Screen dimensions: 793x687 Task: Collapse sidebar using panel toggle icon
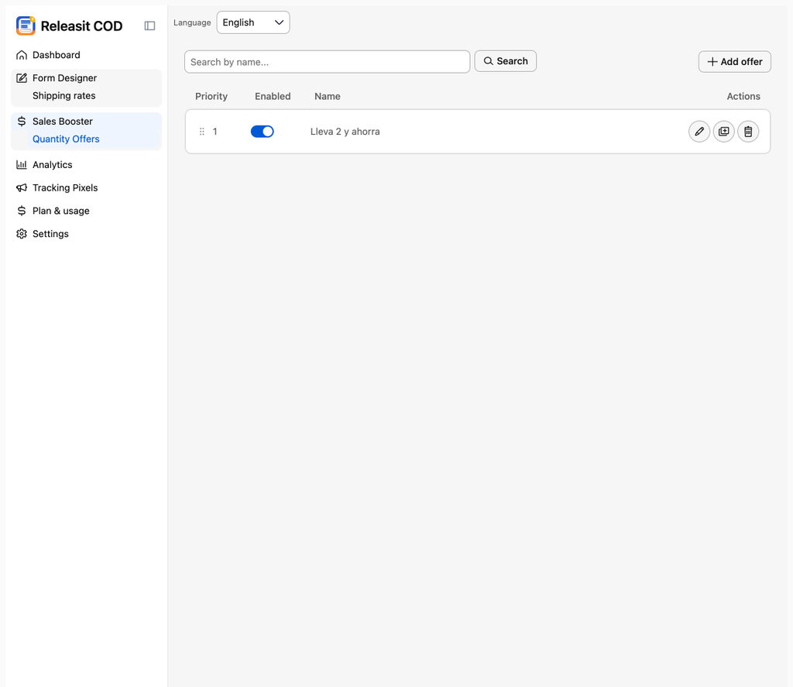(149, 26)
